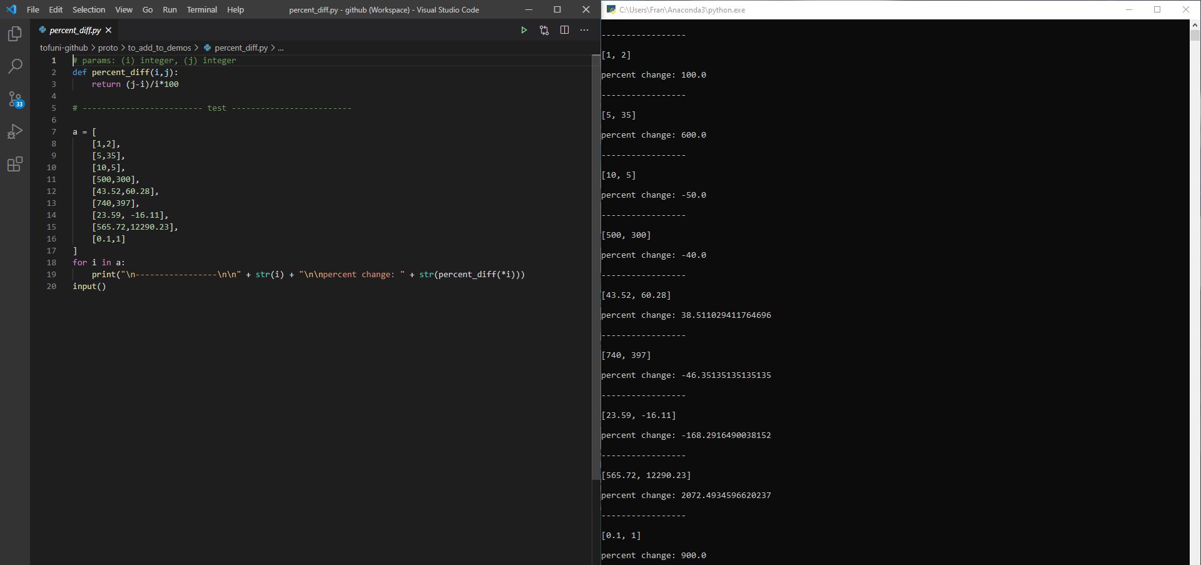Open the Extensions view
This screenshot has width=1201, height=565.
(15, 164)
